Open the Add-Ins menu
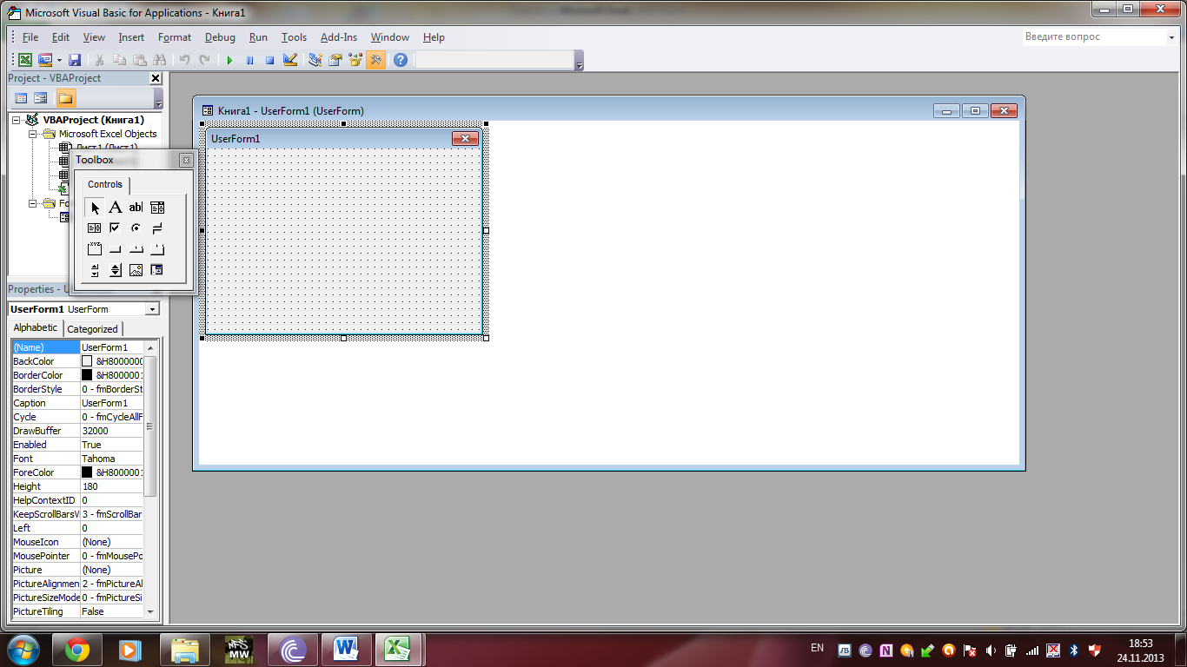The height and width of the screenshot is (667, 1187). pyautogui.click(x=339, y=37)
